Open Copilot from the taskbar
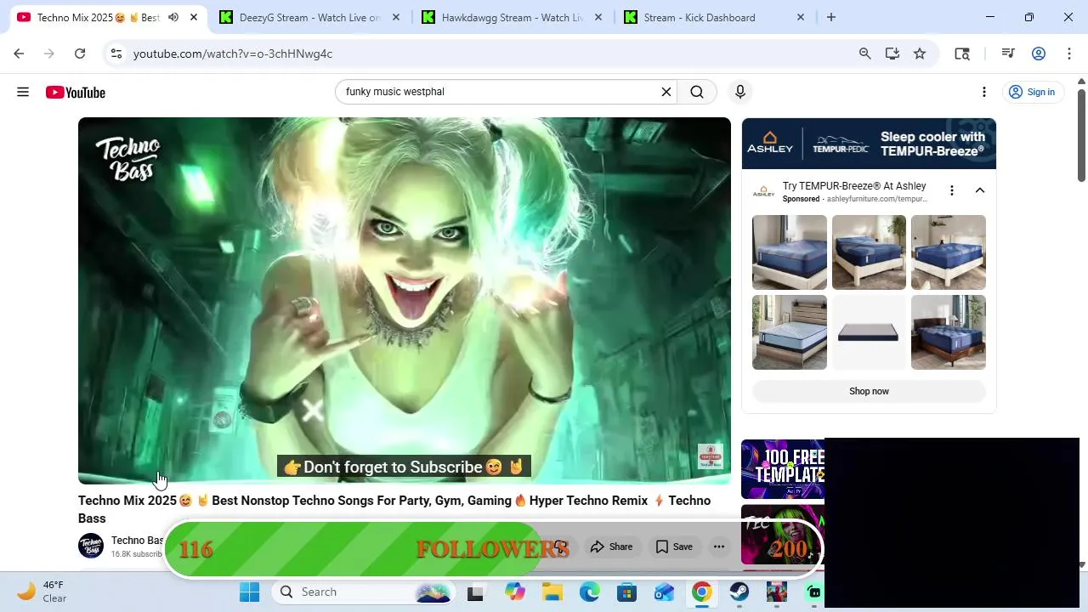 click(x=515, y=592)
